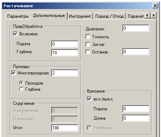Click the Угол label in Скругление

[x=18, y=128]
